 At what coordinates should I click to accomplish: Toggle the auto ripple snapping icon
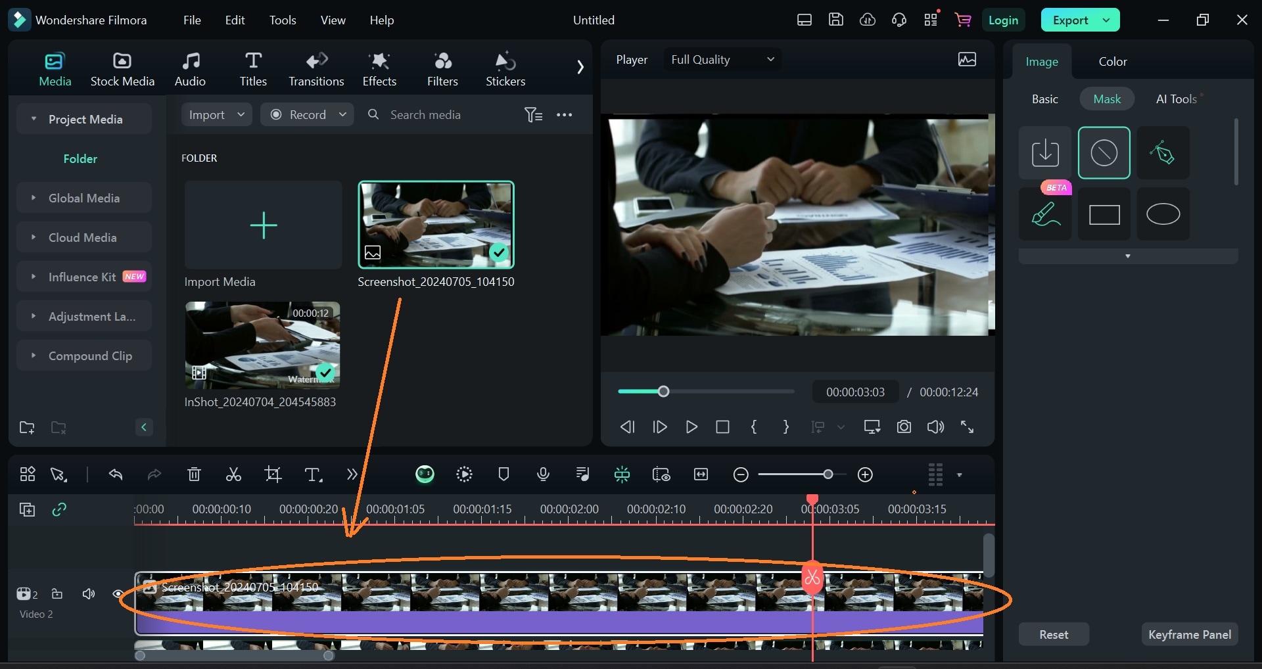point(622,474)
